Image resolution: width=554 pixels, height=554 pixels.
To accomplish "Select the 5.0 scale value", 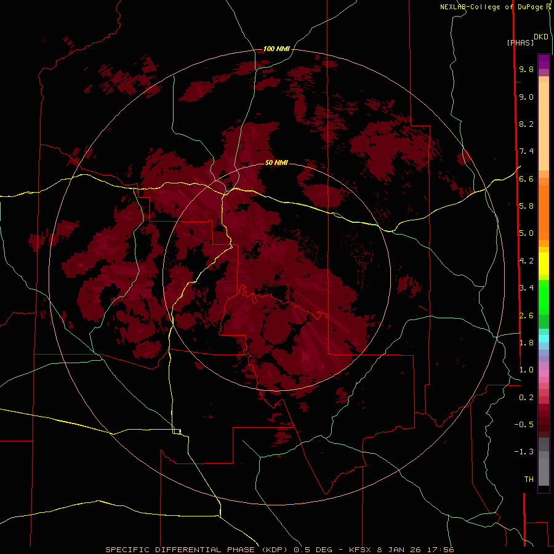I will (x=526, y=233).
